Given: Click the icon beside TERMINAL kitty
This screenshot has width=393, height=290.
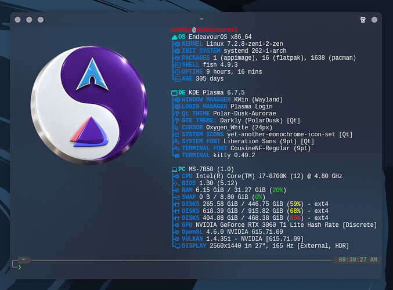Looking at the screenshot, I should 177,155.
